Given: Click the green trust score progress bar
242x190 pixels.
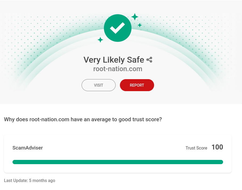Looking at the screenshot, I should coord(118,162).
